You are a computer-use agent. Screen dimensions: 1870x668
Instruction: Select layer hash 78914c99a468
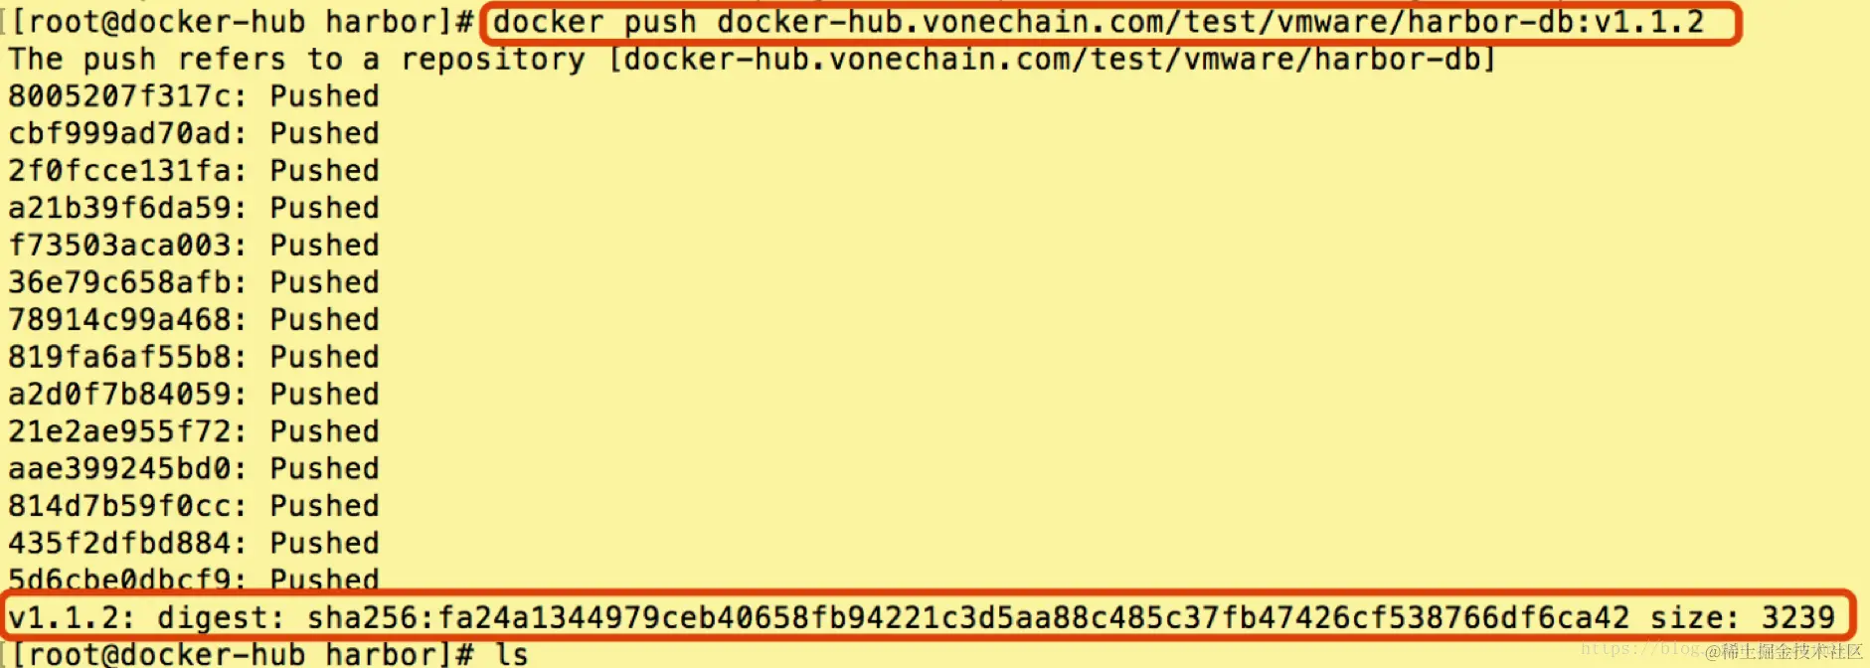[125, 320]
